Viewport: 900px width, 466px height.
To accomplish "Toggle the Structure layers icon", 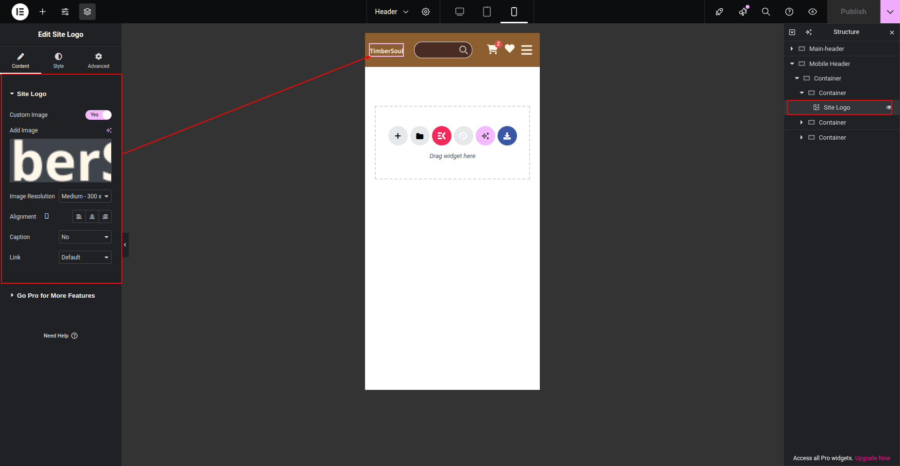I will [87, 12].
